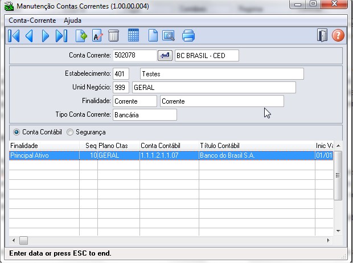Click the Conta Corrente field 502078
Viewport: 353px width, 263px height.
click(x=134, y=55)
